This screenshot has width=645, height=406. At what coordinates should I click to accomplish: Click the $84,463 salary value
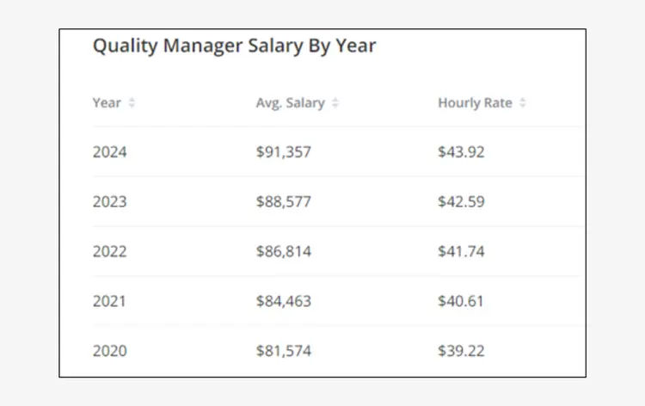tap(284, 301)
